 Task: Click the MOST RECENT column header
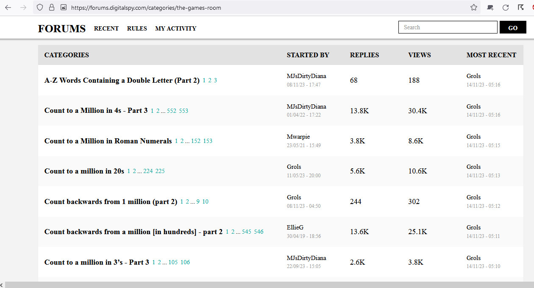492,55
